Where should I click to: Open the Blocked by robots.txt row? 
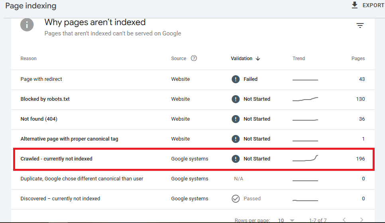(x=193, y=99)
